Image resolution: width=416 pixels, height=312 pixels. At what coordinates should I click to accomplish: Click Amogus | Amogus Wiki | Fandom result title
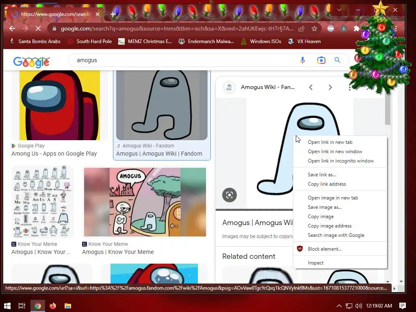(159, 154)
